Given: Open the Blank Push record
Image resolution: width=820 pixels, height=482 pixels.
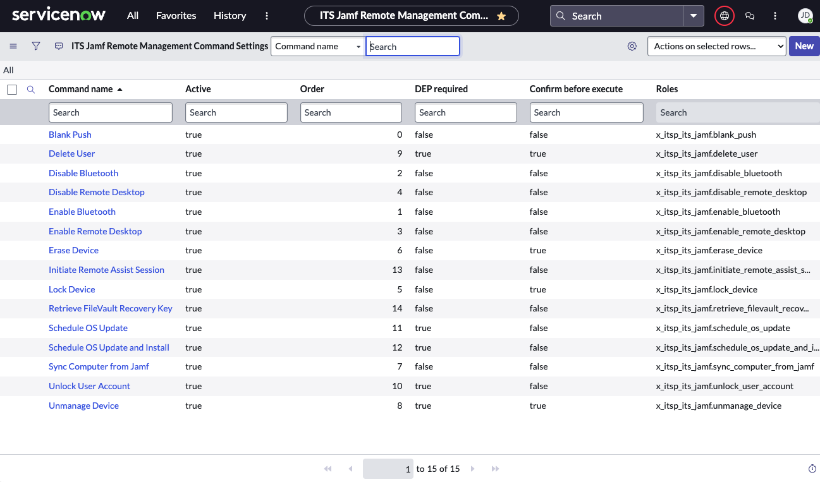Looking at the screenshot, I should [70, 135].
